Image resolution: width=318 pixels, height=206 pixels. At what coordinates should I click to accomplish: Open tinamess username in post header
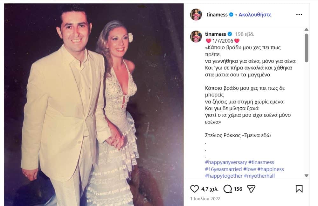point(216,15)
